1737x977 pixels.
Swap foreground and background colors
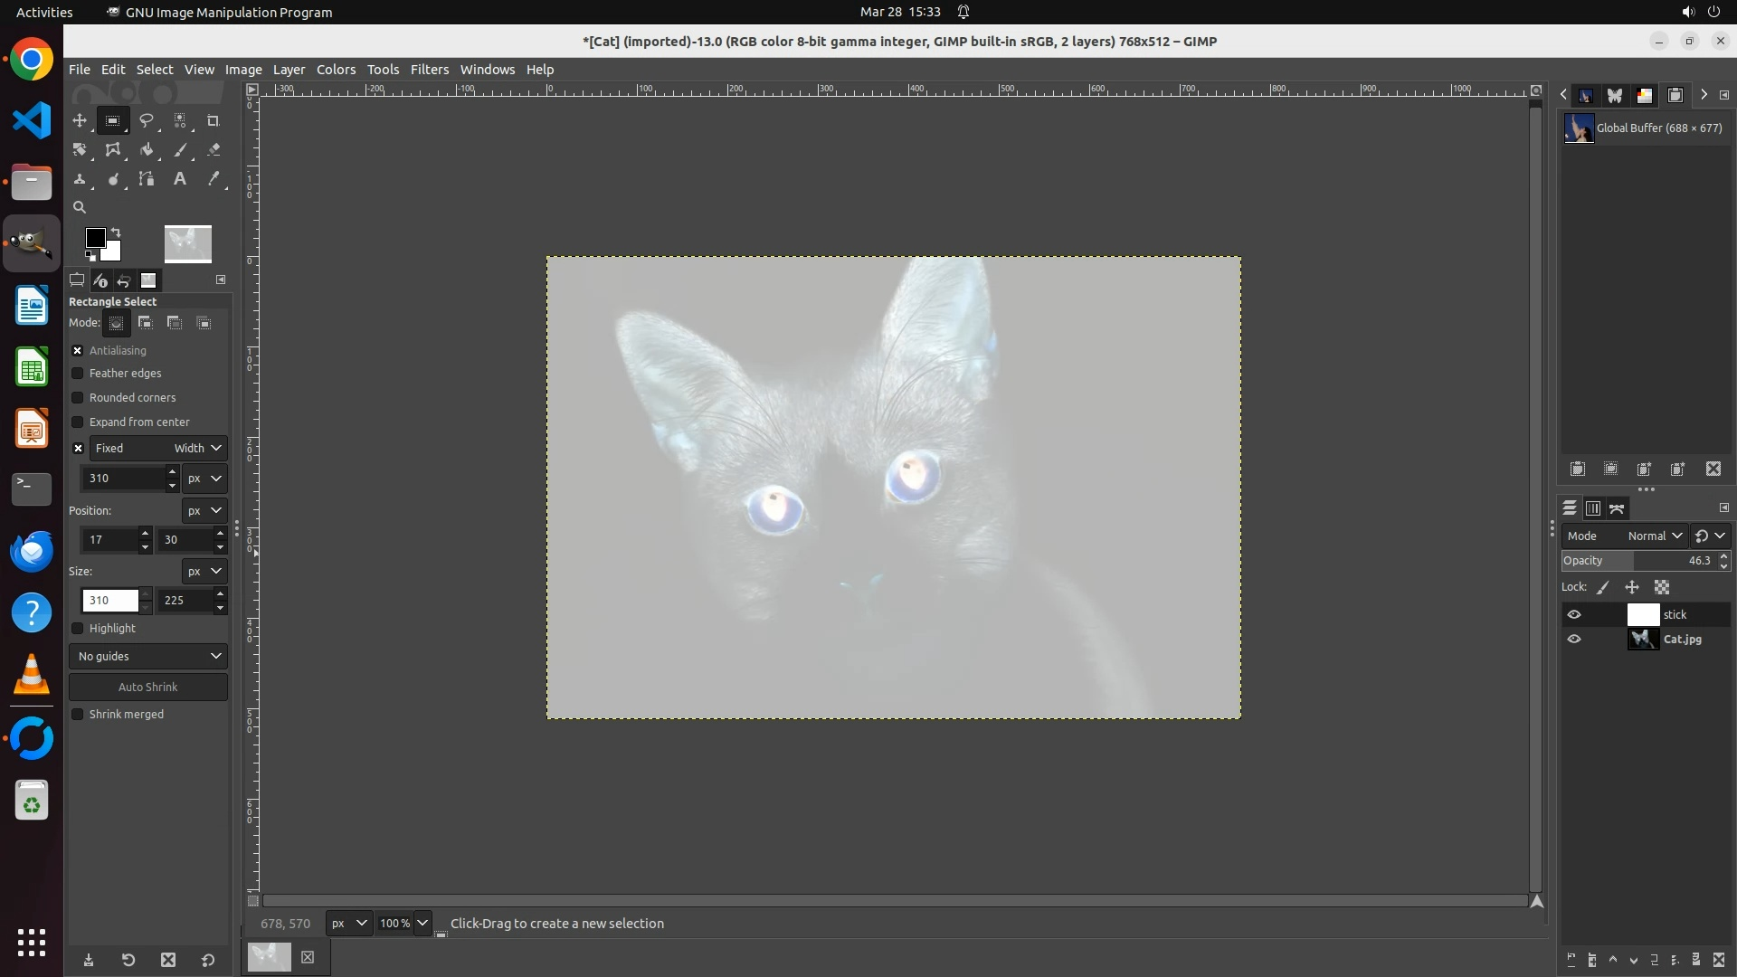tap(116, 232)
